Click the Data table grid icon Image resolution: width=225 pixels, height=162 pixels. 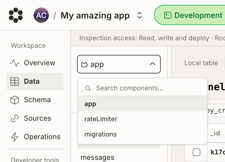click(x=15, y=82)
